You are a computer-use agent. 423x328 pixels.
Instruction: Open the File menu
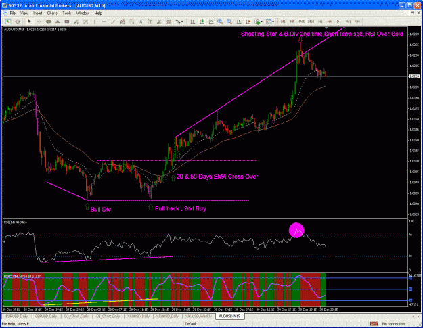tap(13, 13)
